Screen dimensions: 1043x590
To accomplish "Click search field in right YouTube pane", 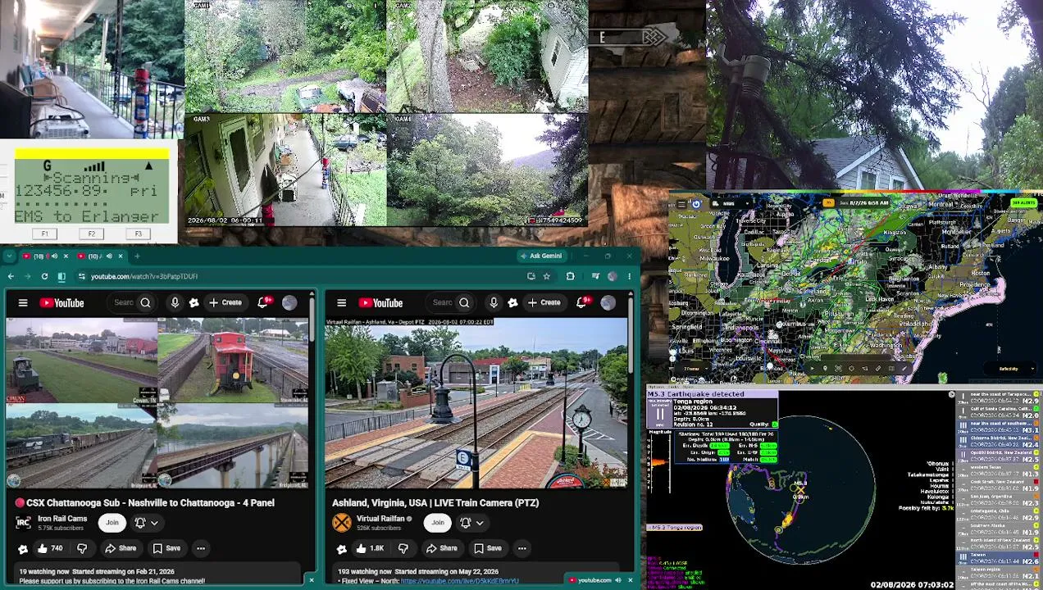I will point(443,303).
